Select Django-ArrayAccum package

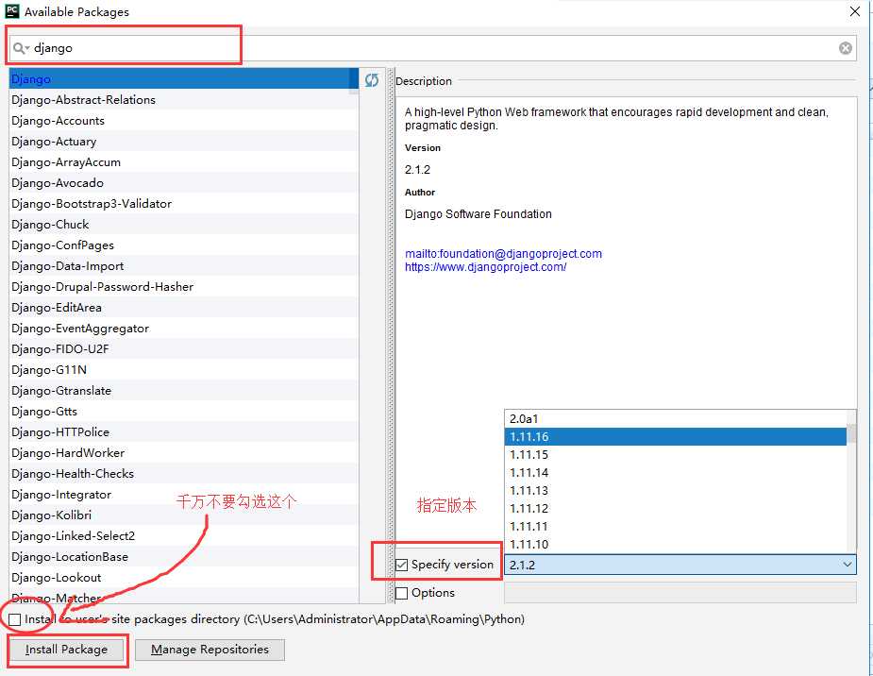click(x=184, y=162)
